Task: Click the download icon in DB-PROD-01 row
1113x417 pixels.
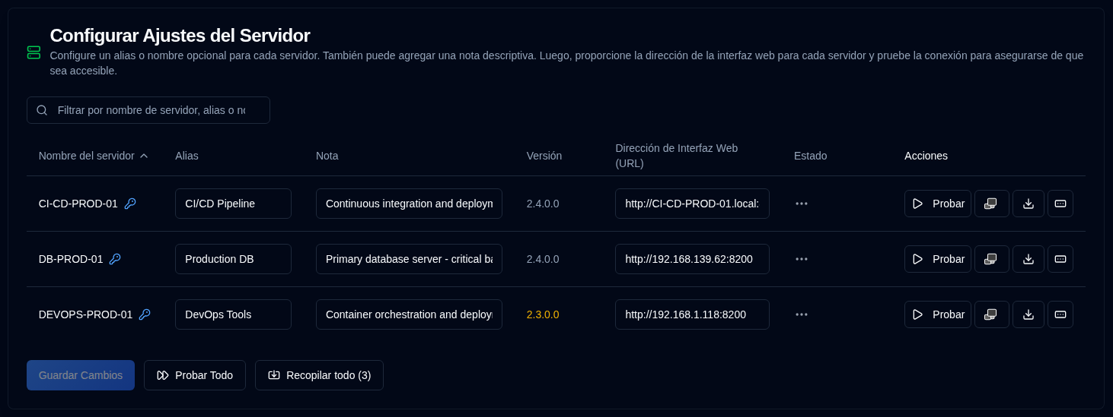Action: click(1028, 259)
